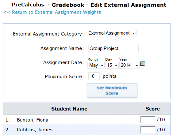This screenshot has height=135, width=173.
Task: Select the Bunton, Fiona student row
Action: pyautogui.click(x=87, y=120)
